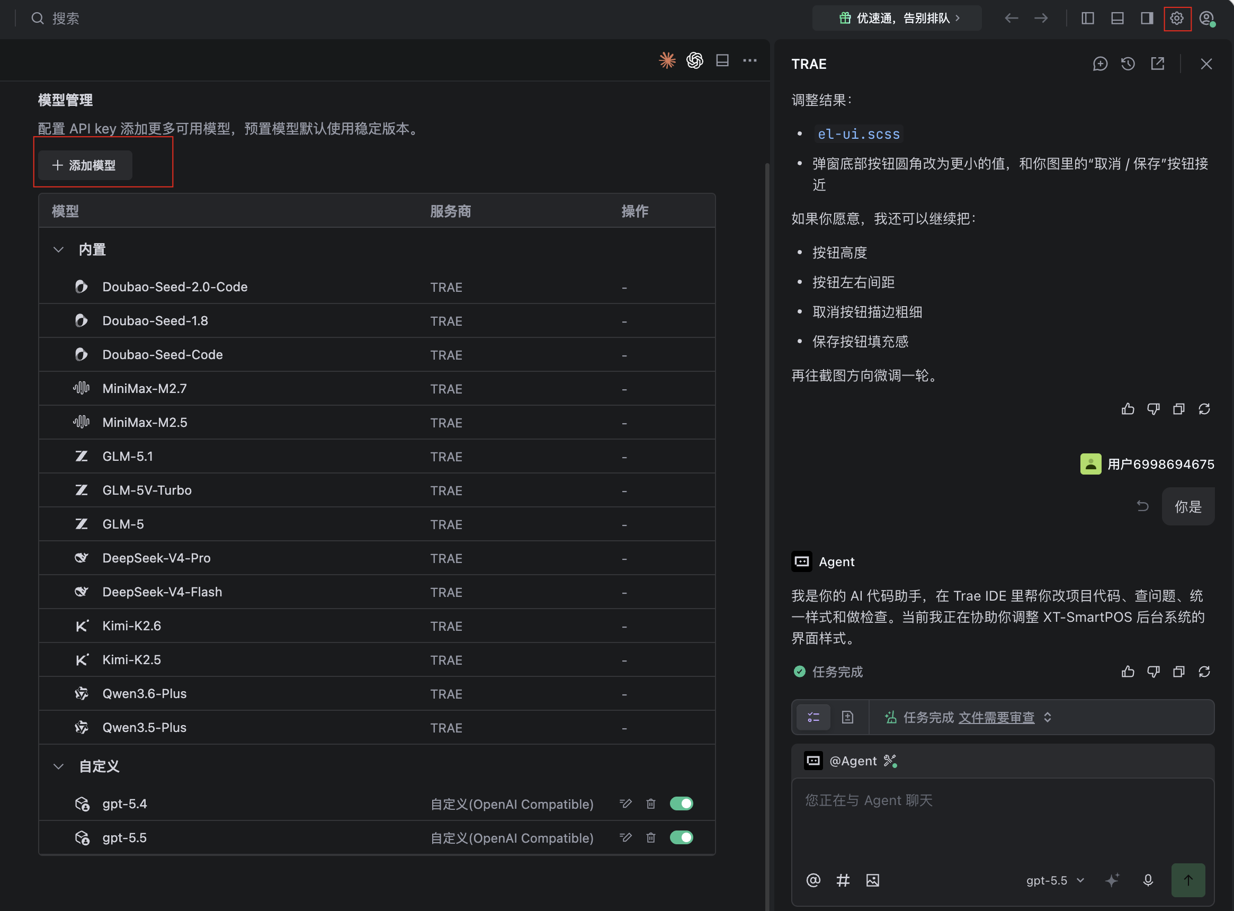Toggle the left sidebar layout icon

coord(1087,18)
